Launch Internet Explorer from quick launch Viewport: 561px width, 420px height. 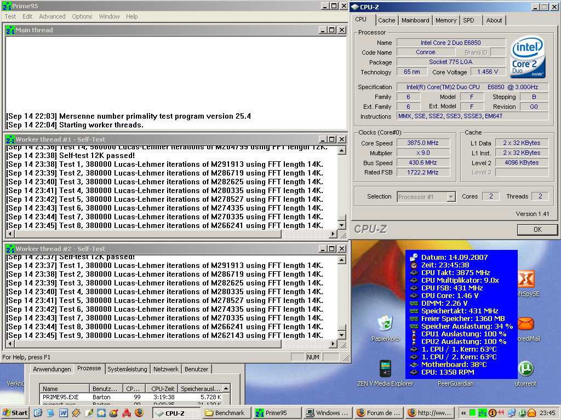click(x=38, y=413)
